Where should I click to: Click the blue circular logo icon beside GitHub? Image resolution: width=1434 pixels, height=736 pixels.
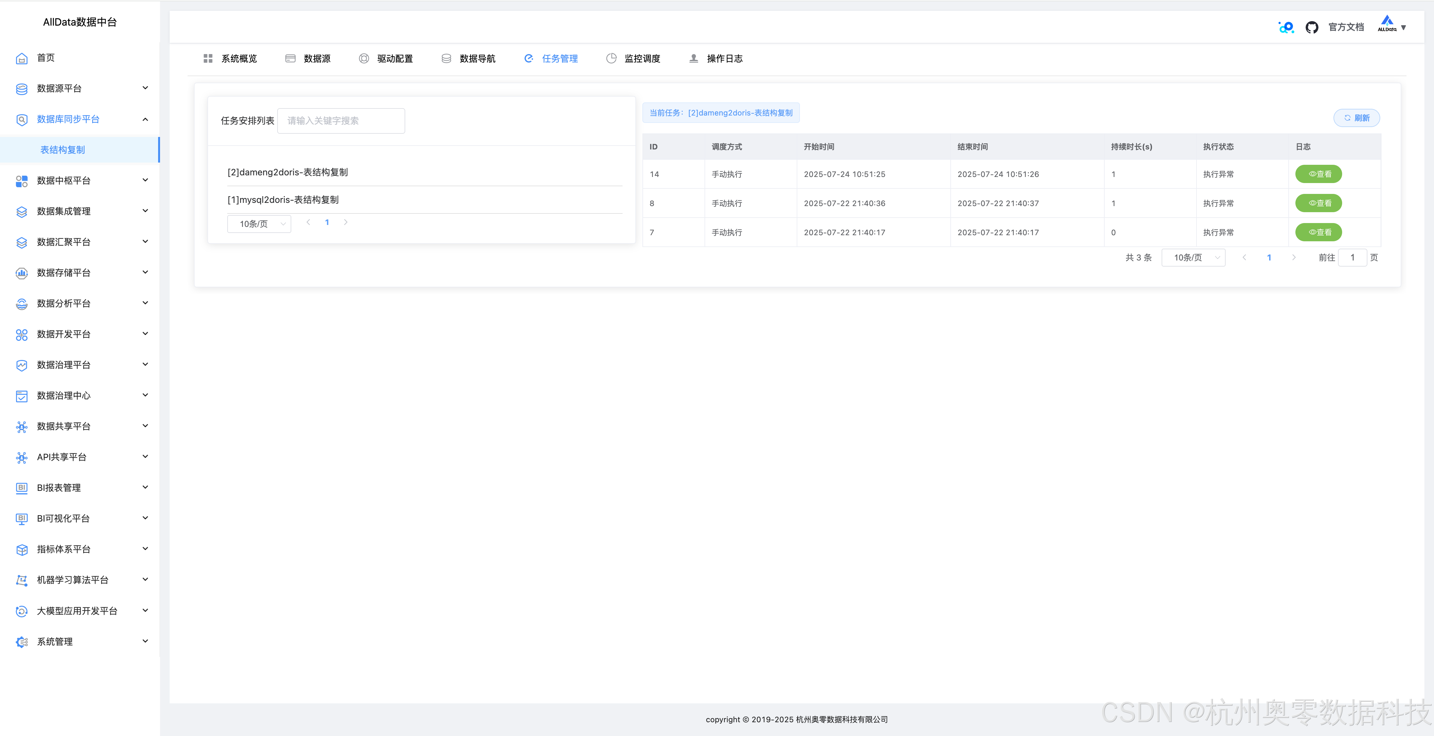point(1286,27)
